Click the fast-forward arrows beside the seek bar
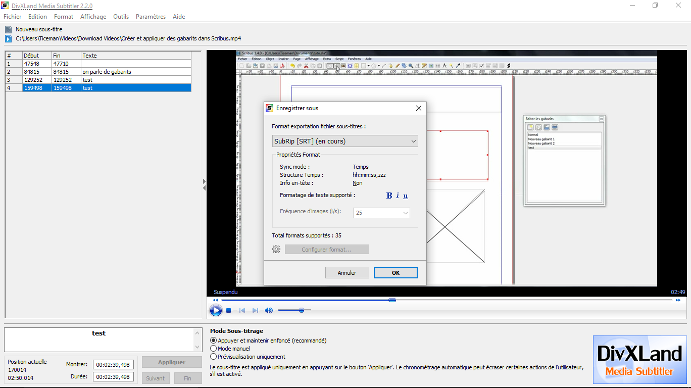The image size is (691, 388). [677, 300]
